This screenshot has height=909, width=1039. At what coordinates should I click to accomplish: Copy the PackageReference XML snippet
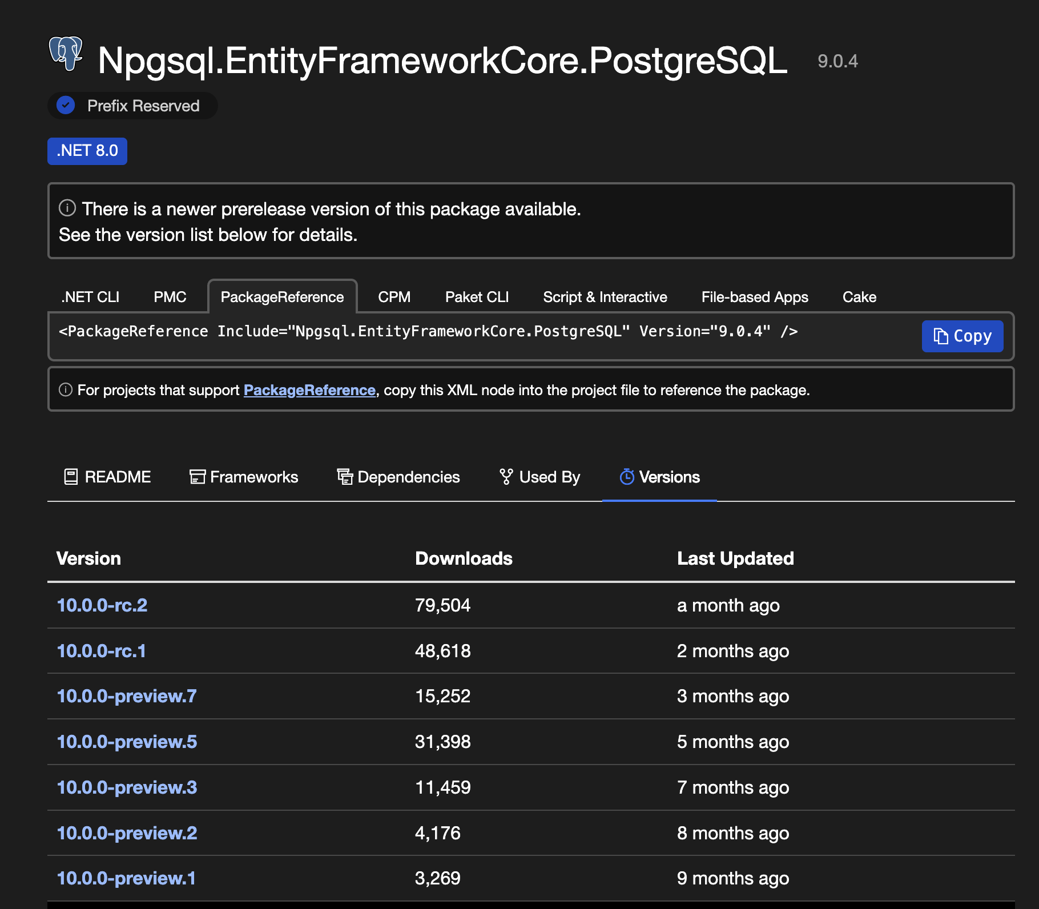[962, 336]
